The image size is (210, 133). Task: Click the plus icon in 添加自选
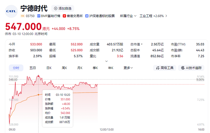[55, 8]
